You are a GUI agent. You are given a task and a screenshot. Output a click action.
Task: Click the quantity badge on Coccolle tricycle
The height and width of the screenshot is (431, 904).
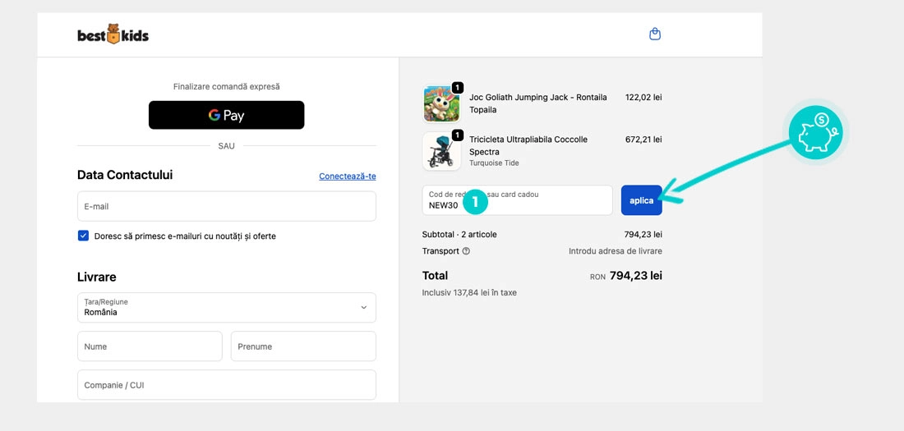(x=458, y=135)
